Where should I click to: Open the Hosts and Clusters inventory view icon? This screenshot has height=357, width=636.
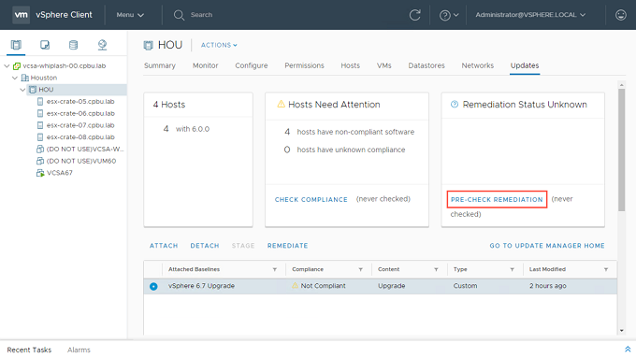click(16, 45)
